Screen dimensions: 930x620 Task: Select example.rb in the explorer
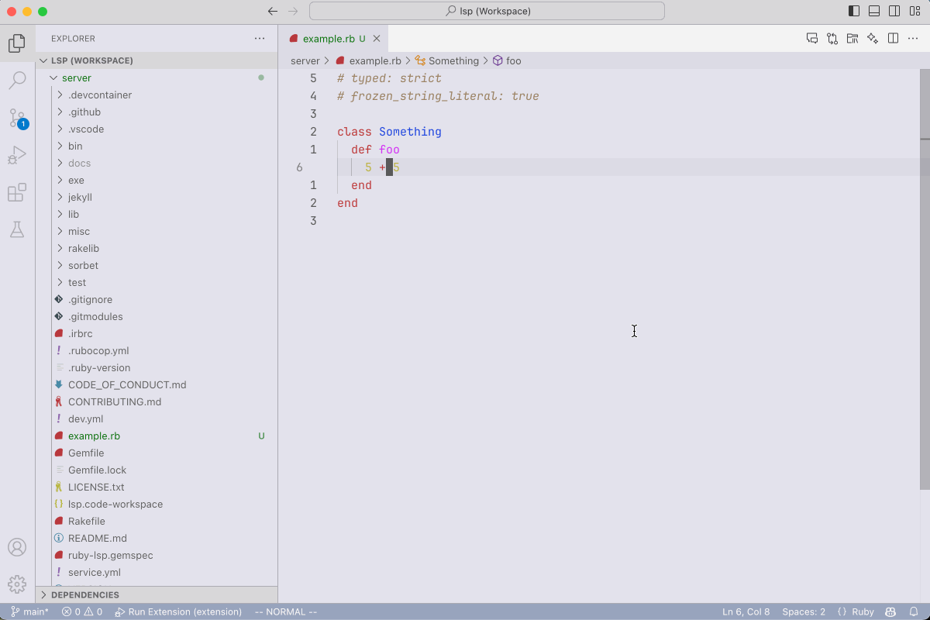pyautogui.click(x=157, y=436)
